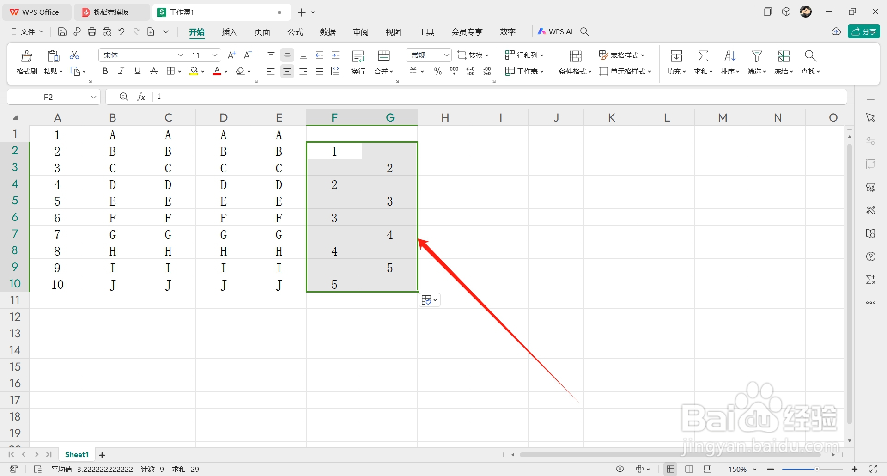Screen dimensions: 887x476
Task: Click the 筛选 (Filter) button
Action: (757, 62)
